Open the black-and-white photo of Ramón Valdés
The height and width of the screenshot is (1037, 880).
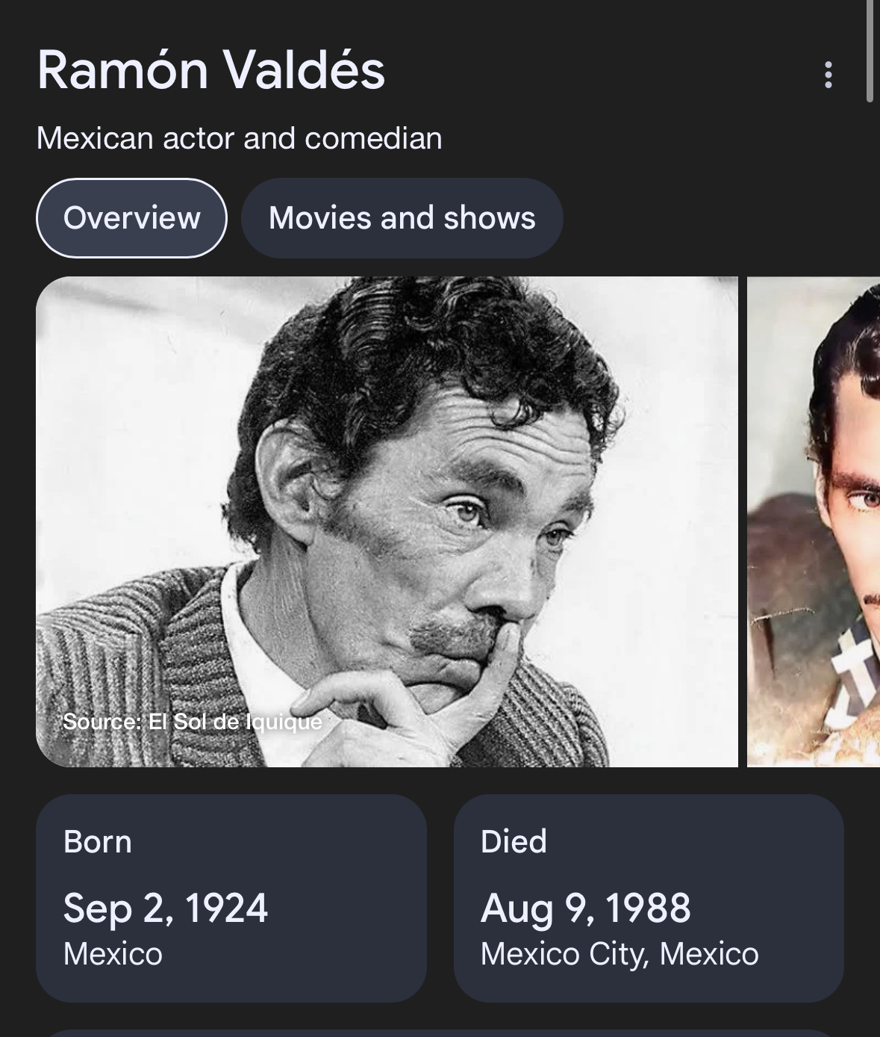pyautogui.click(x=387, y=521)
